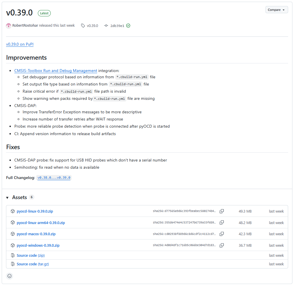Viewport: 295px width, 288px height.
Task: Add a reaction with the smiley button
Action: tap(9, 276)
